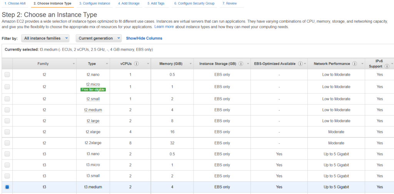Go to the 3. Configure Instance tab
394x194 pixels.
95,3
